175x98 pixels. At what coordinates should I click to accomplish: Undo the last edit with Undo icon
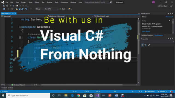pos(26,9)
